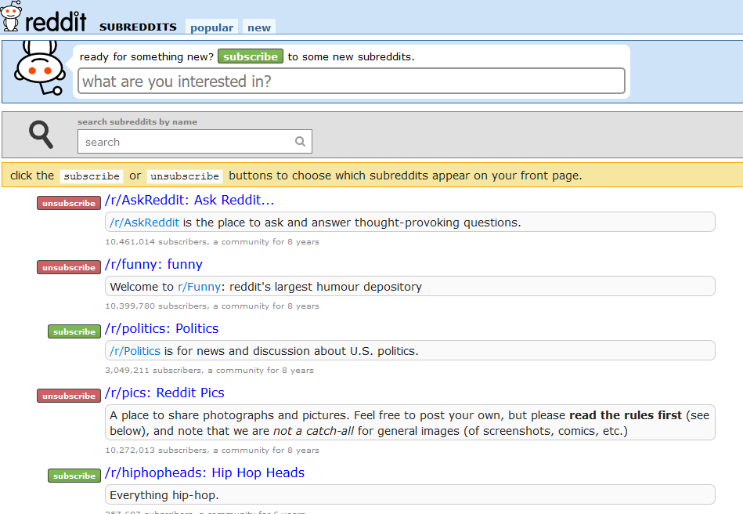
Task: Click the search submit icon inside the search field
Action: click(300, 141)
